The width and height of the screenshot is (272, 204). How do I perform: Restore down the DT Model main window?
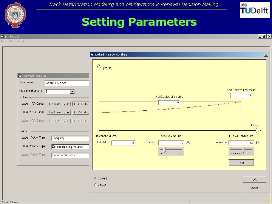pyautogui.click(x=264, y=36)
